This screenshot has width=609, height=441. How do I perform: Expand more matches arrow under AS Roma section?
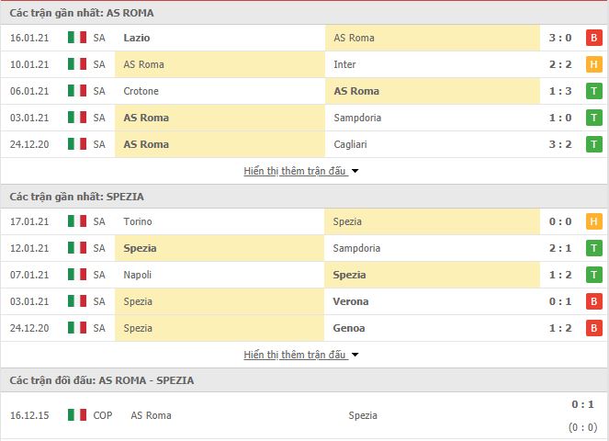pos(355,171)
